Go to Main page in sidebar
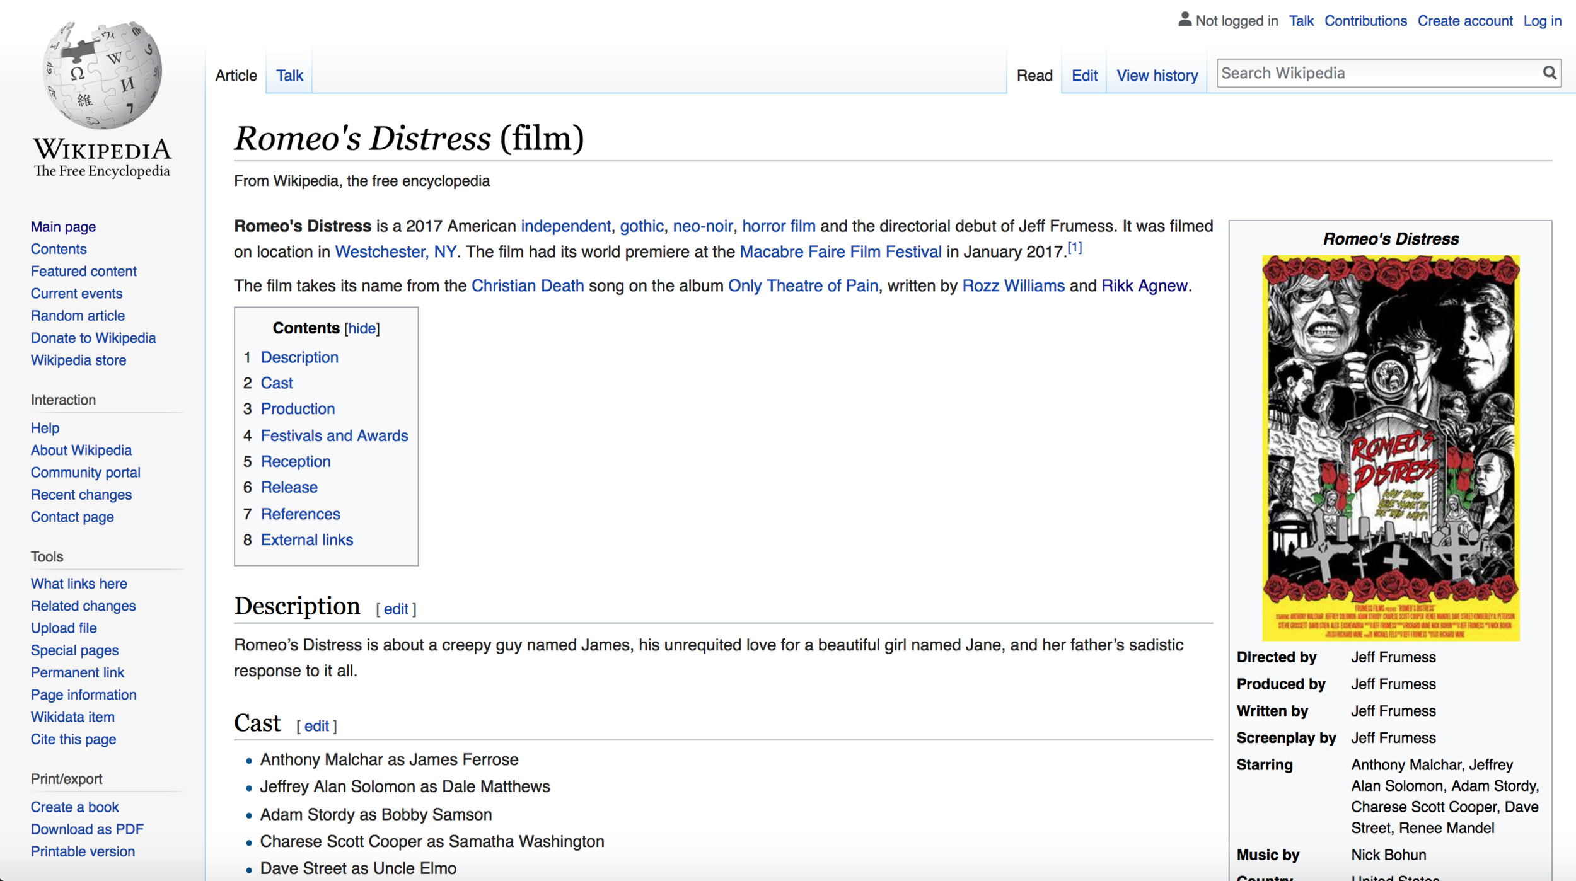 63,227
